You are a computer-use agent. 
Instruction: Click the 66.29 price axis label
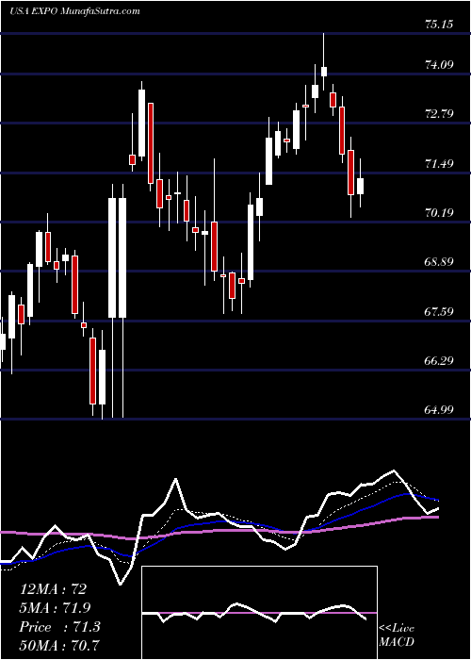[x=439, y=361]
